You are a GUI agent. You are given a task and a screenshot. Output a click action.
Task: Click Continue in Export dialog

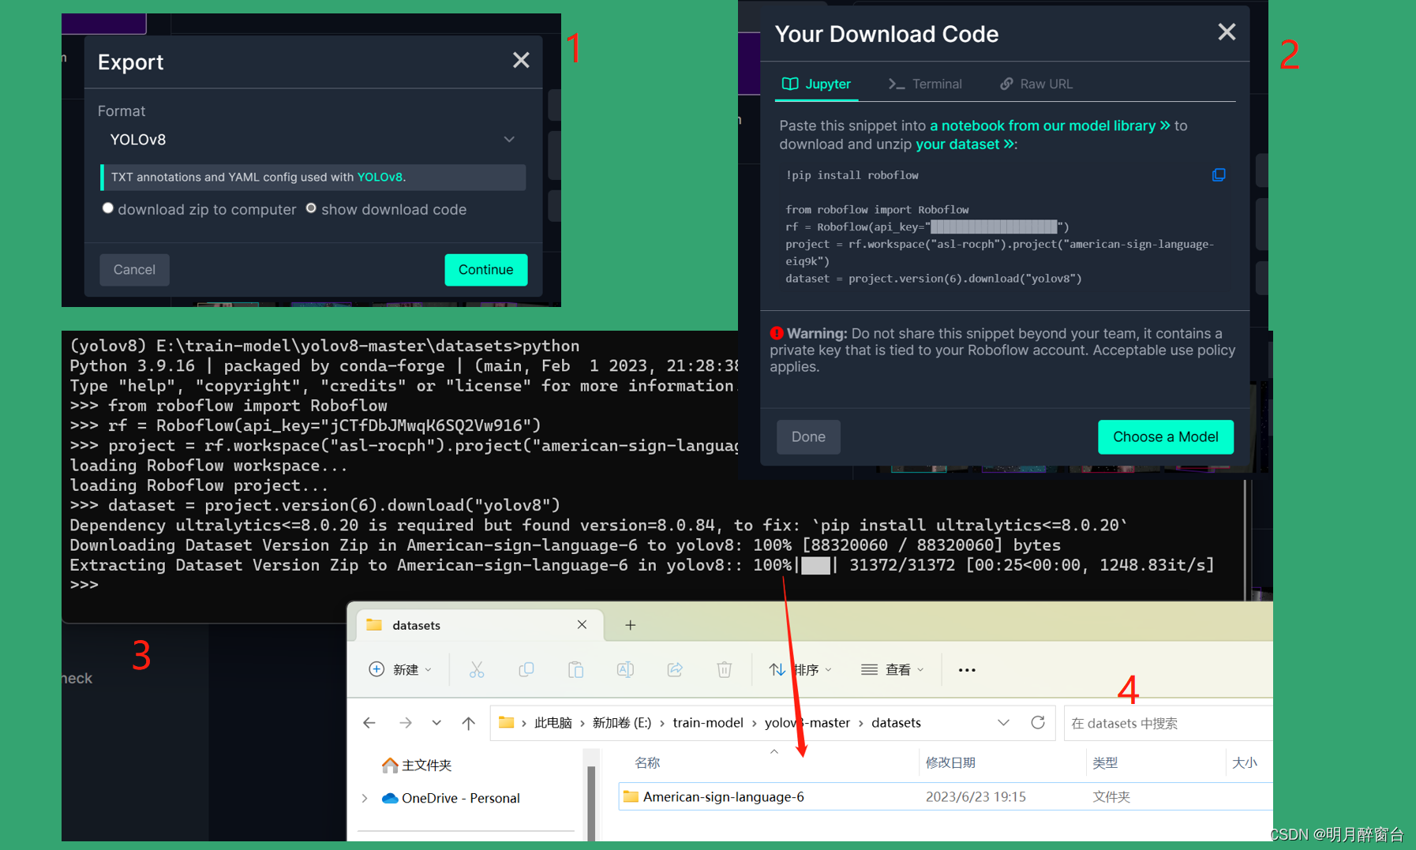tap(485, 269)
